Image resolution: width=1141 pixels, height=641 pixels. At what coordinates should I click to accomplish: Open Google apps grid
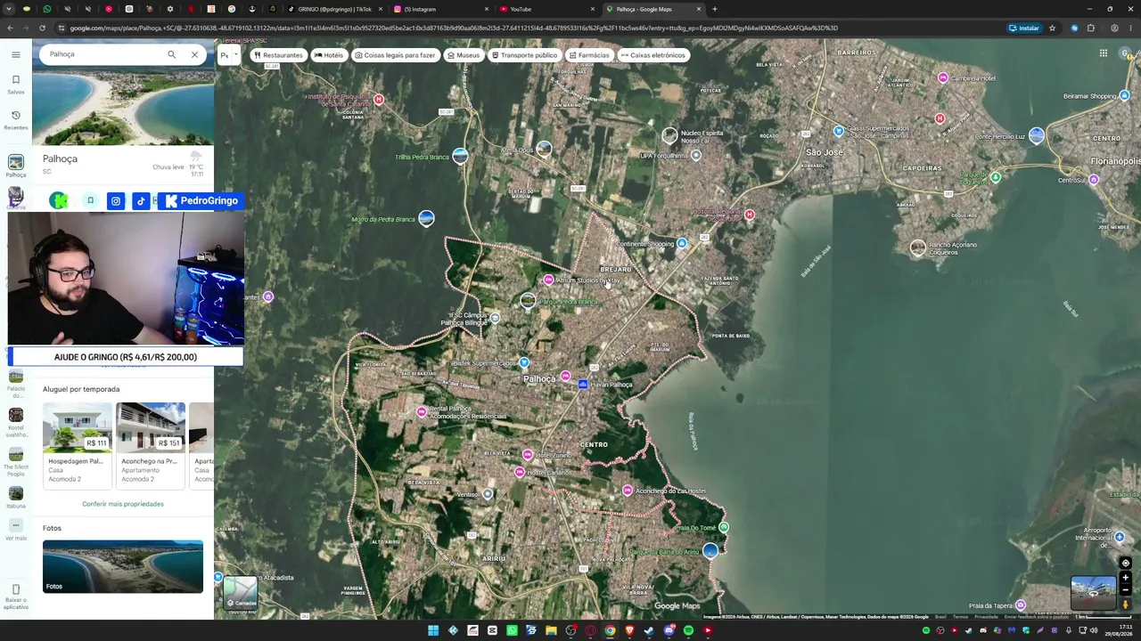click(x=1104, y=53)
